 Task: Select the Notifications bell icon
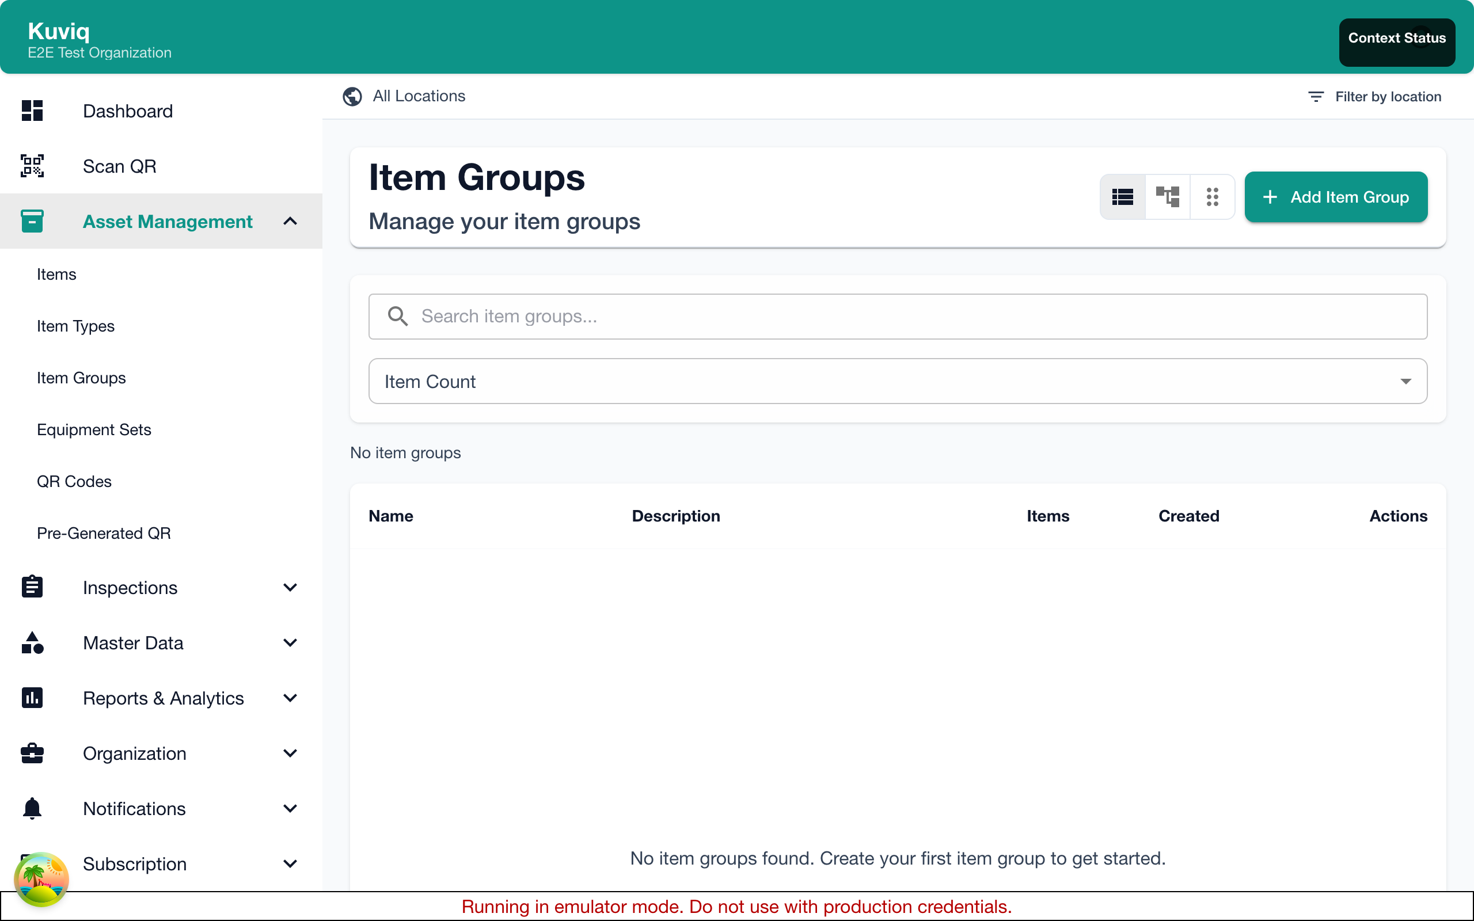32,808
